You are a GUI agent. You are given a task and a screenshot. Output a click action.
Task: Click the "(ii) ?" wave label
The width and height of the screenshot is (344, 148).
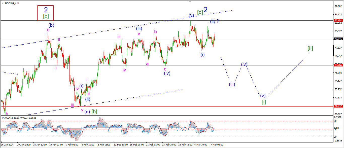point(215,22)
